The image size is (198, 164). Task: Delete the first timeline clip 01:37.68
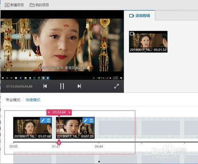point(48,120)
